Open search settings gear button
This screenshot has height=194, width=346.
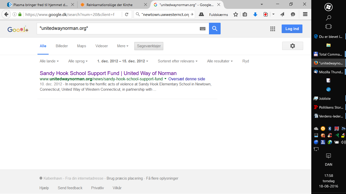[x=293, y=46]
